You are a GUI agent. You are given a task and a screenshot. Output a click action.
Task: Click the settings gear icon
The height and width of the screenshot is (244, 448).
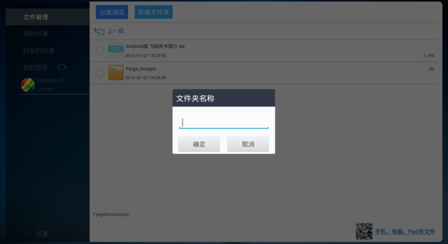pos(27,234)
